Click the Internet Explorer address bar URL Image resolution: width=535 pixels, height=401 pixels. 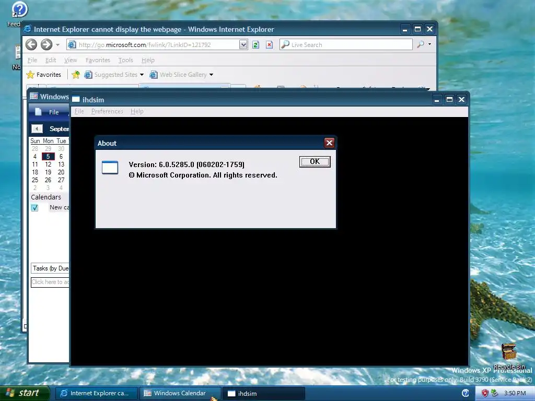[x=153, y=45]
